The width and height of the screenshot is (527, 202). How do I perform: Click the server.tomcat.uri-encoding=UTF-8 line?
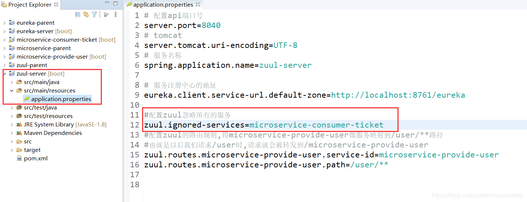coord(221,45)
